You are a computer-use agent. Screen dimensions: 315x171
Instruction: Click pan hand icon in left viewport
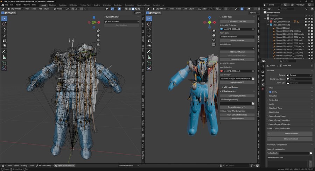click(98, 35)
